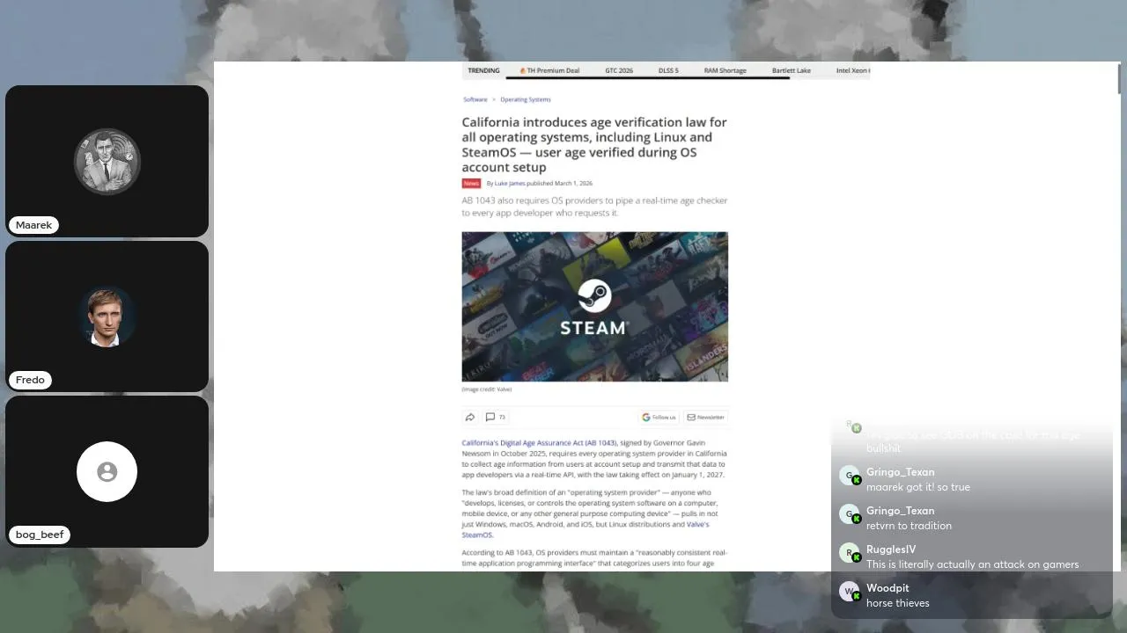Click Fredo's avatar picture
1127x633 pixels.
tap(107, 316)
